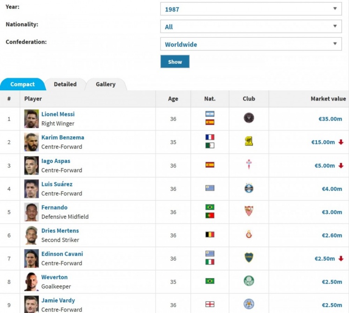The height and width of the screenshot is (313, 349).
Task: Open the Year dropdown showing 1987
Action: click(x=251, y=9)
